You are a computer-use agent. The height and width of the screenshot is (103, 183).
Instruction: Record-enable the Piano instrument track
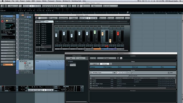point(25,63)
